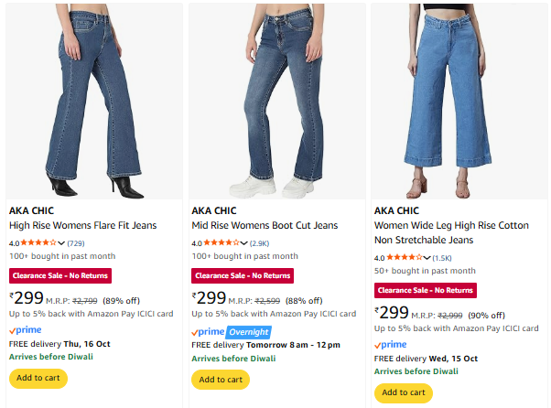Screen dimensions: 551x408
Task: Expand rating breakdown arrow for Wide Leg Jeans
Action: tap(427, 259)
